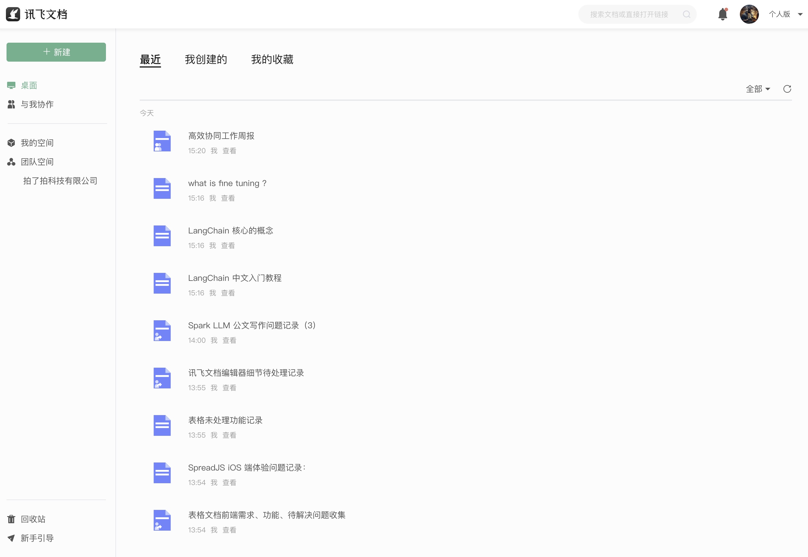Click the search magnifier icon
Viewport: 808px width, 557px height.
click(x=686, y=14)
